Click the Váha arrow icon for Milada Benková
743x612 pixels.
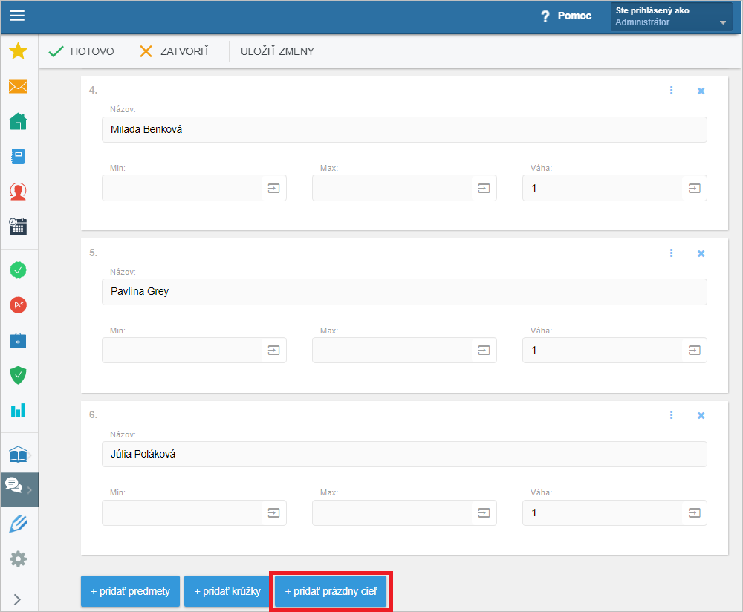(x=694, y=188)
